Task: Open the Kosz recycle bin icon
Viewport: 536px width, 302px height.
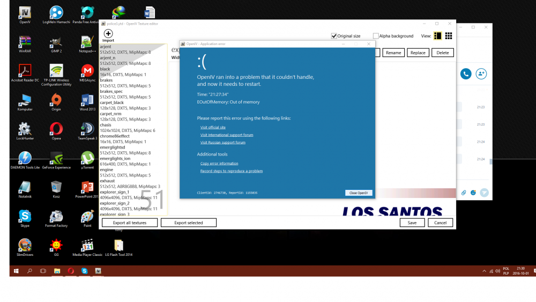Action: coord(56,189)
